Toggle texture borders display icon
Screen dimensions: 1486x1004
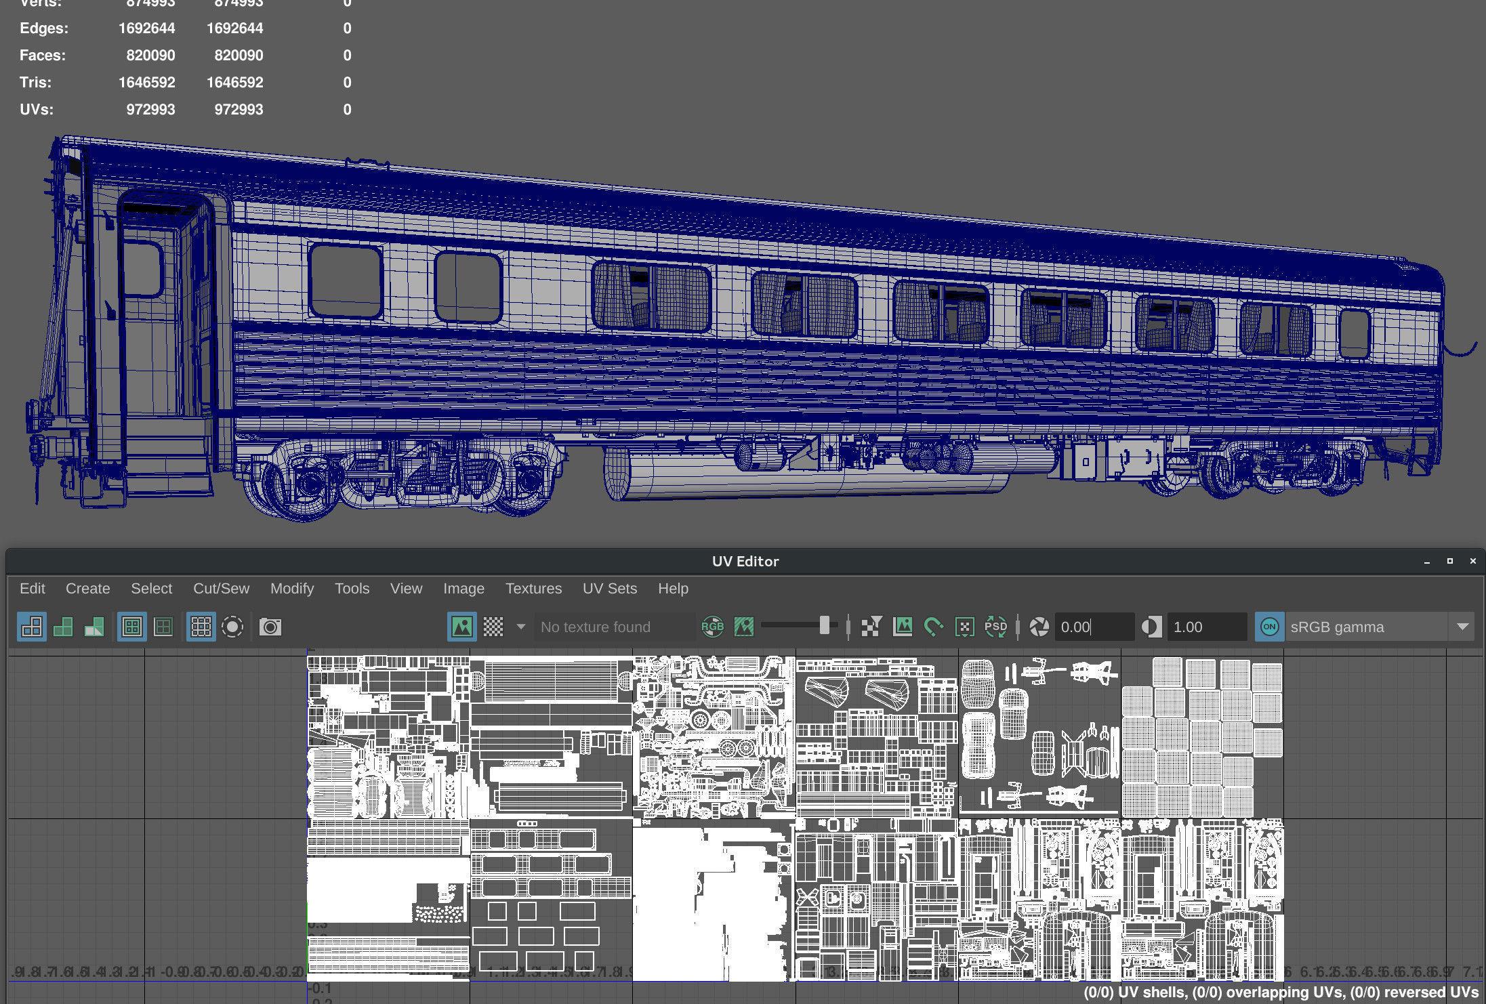pos(132,627)
